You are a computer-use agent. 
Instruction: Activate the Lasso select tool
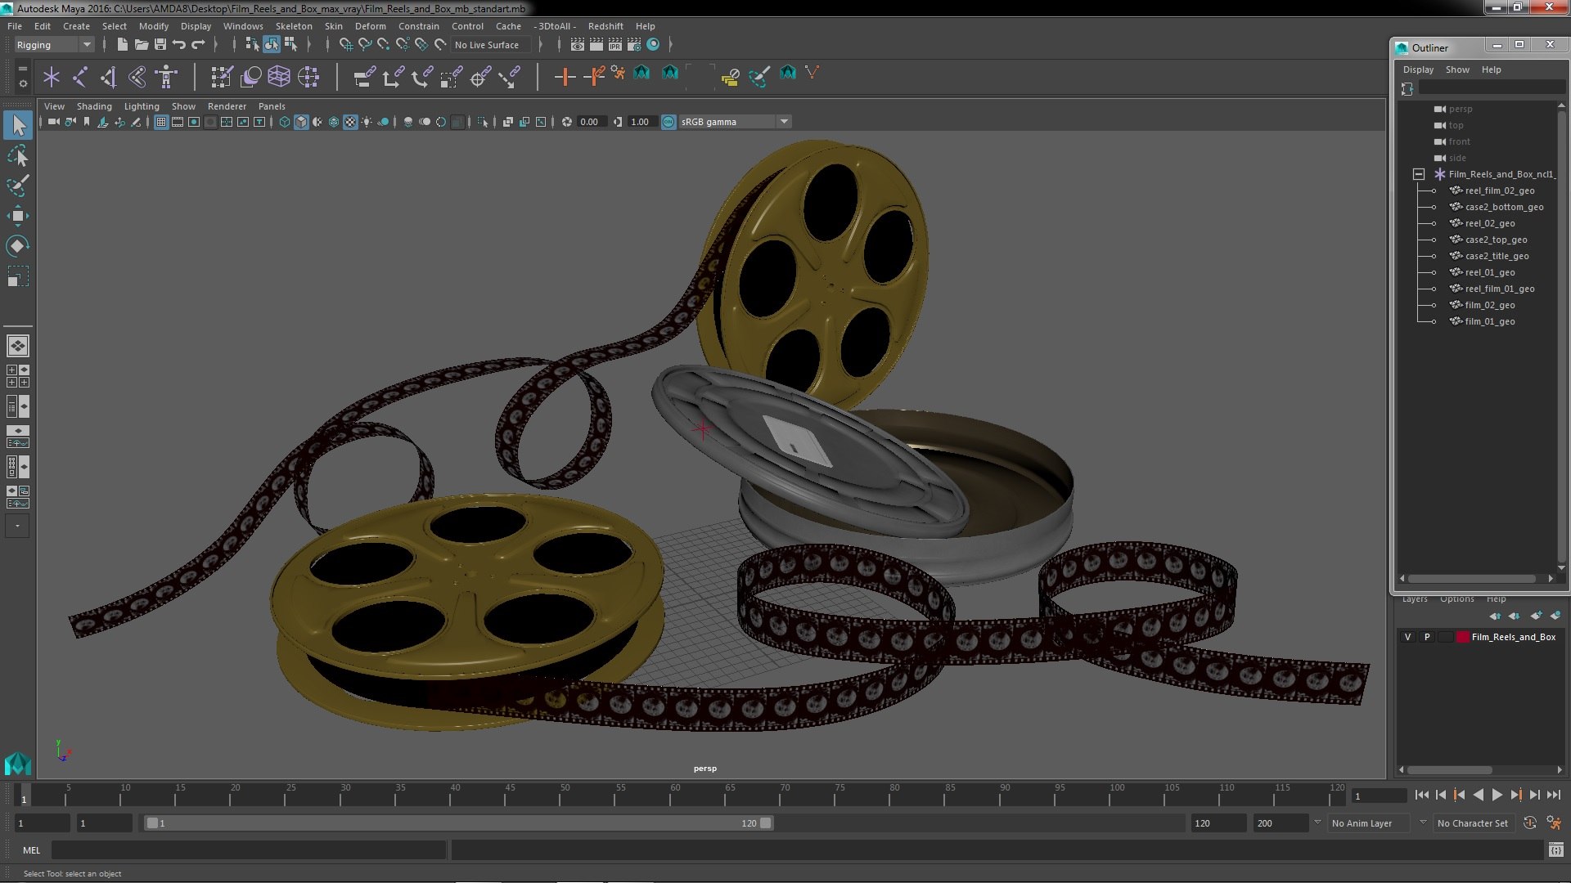[x=17, y=155]
